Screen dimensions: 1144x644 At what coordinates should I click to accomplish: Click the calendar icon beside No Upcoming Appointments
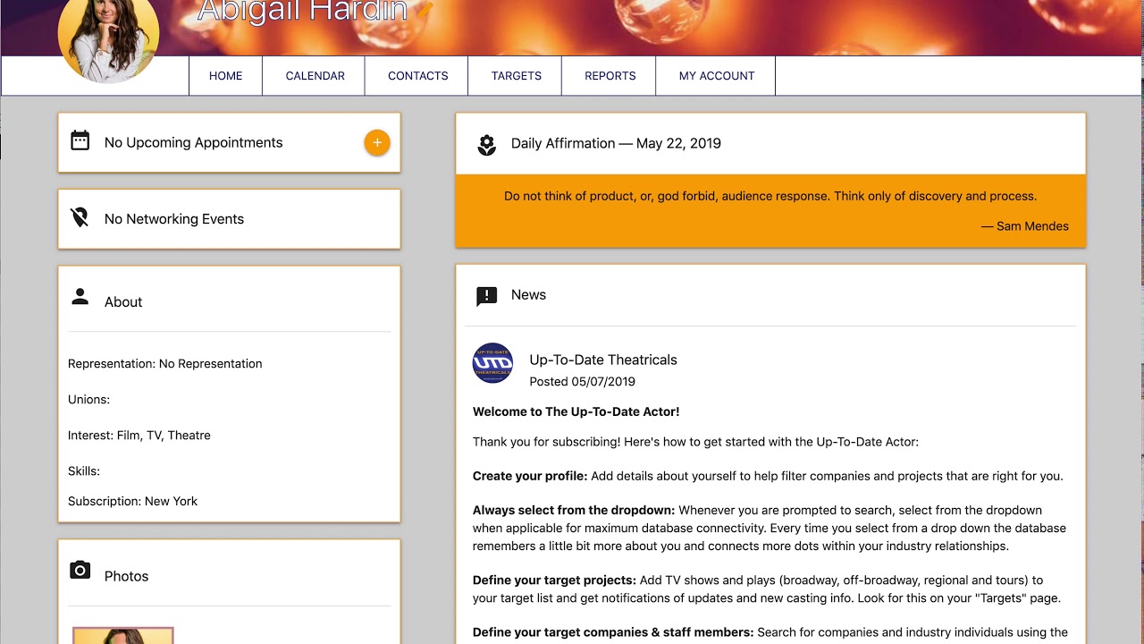(80, 140)
